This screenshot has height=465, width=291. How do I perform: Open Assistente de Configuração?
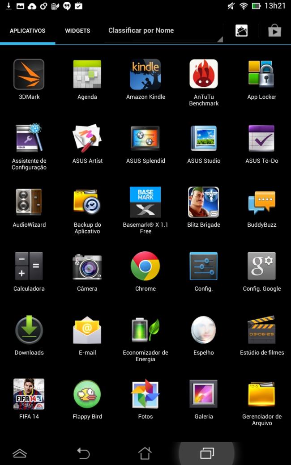pos(29,138)
